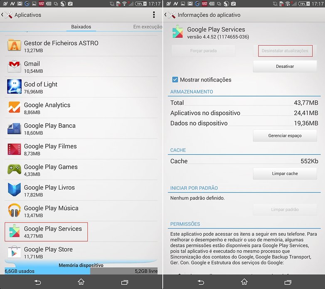Select the Google Play Services list icon

pyautogui.click(x=14, y=231)
